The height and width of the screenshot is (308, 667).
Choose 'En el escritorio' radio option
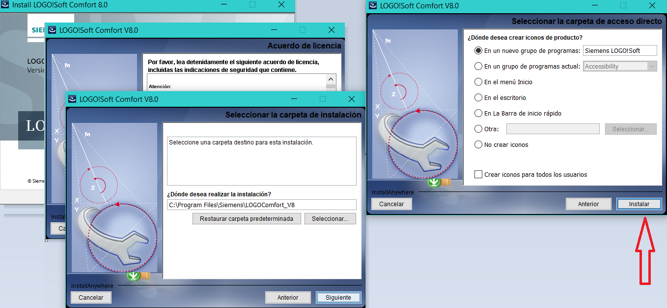click(478, 97)
